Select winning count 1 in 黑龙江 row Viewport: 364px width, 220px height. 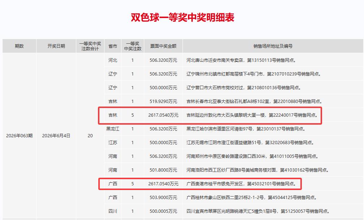(x=133, y=129)
